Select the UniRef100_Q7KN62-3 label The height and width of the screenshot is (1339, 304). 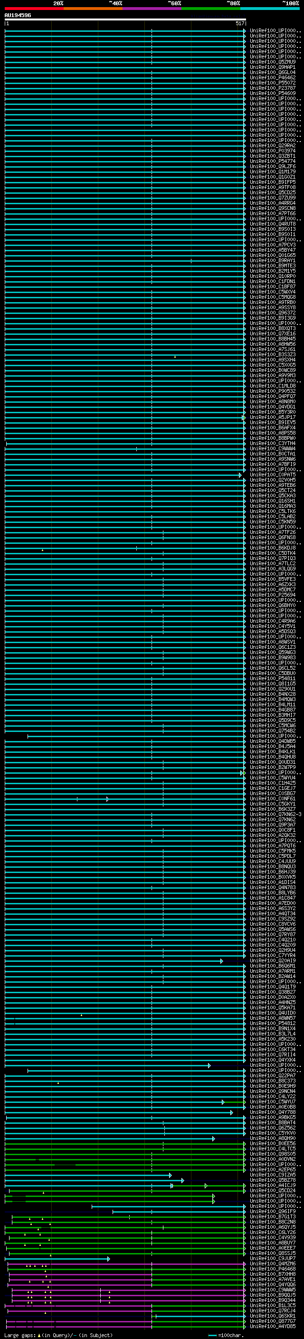click(275, 815)
